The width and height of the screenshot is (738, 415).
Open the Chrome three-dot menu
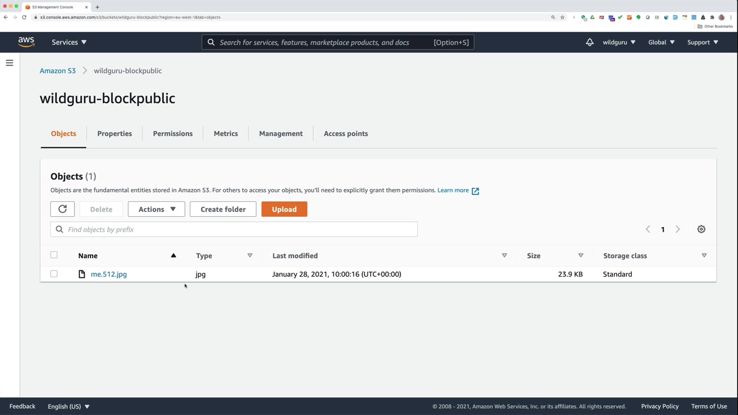(731, 17)
